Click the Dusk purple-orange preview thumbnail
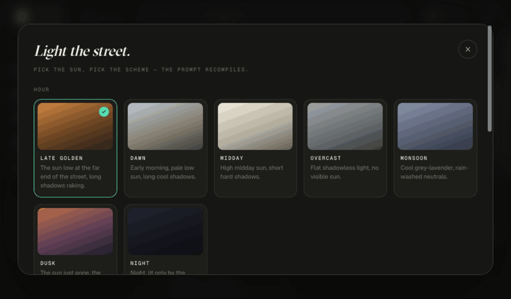511x299 pixels. (75, 231)
